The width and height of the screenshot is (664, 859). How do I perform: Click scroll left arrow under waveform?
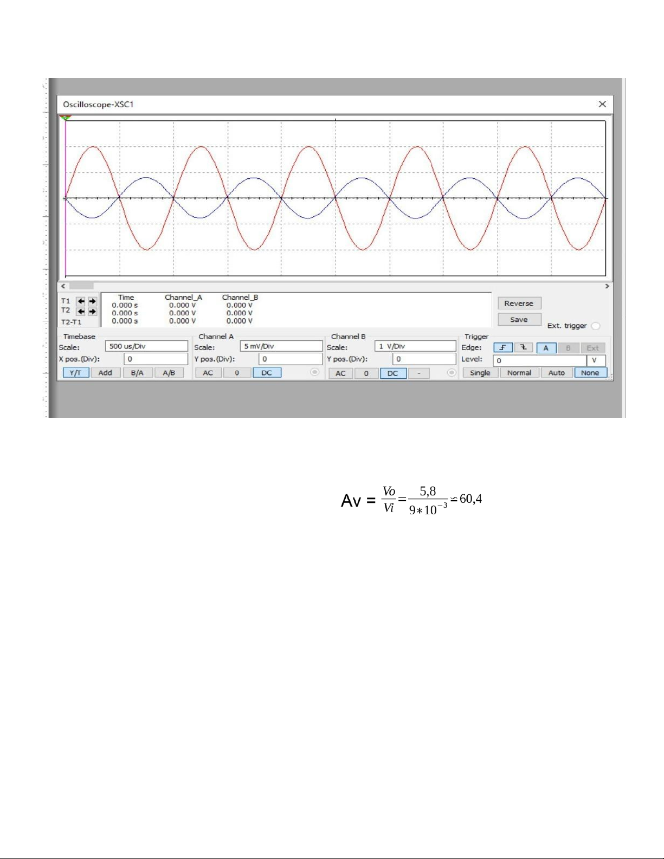pos(63,286)
